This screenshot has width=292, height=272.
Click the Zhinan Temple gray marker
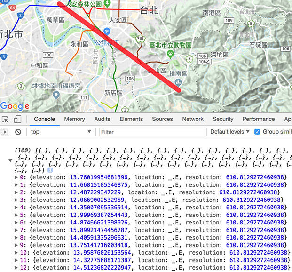pos(178,82)
